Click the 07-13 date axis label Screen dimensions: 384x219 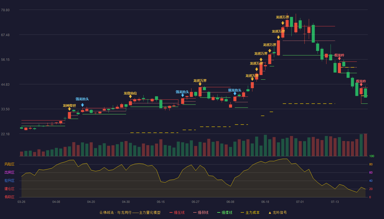click(x=335, y=202)
